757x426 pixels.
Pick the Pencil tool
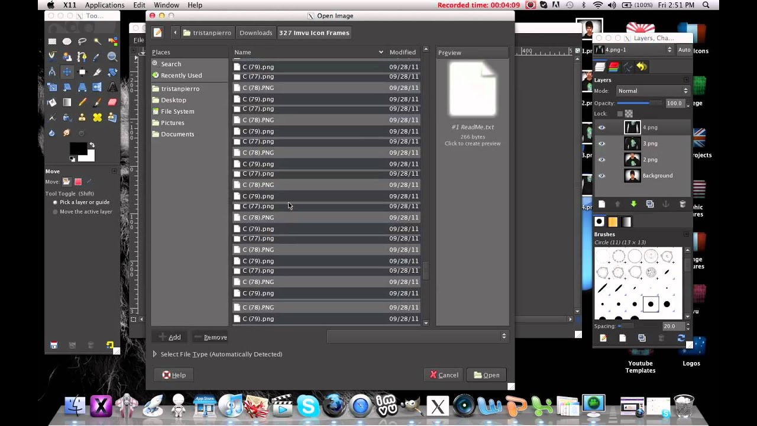point(82,102)
